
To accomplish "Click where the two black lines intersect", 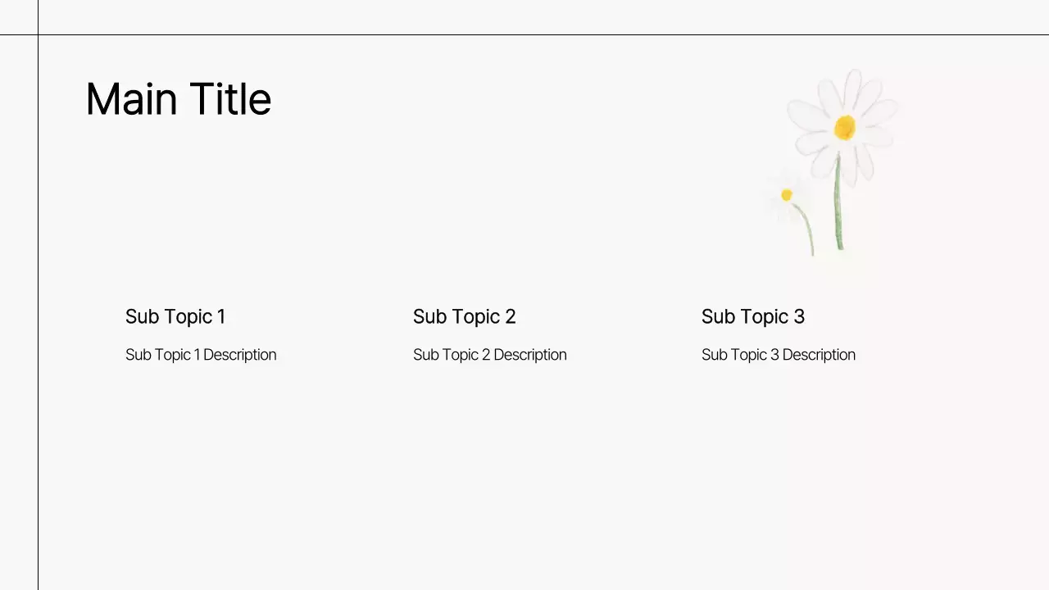I will point(38,34).
